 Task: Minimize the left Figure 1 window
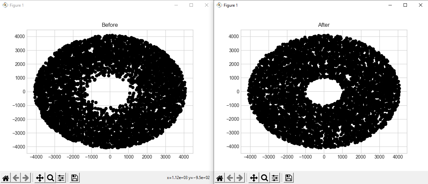click(176, 5)
